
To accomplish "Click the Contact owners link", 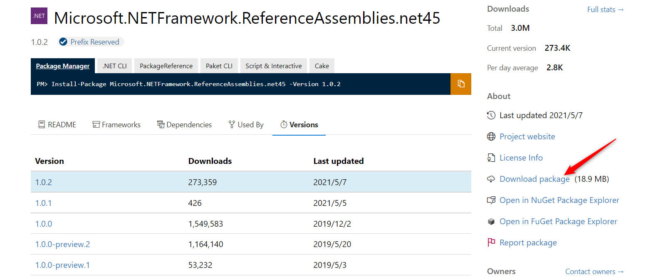I will [x=595, y=272].
